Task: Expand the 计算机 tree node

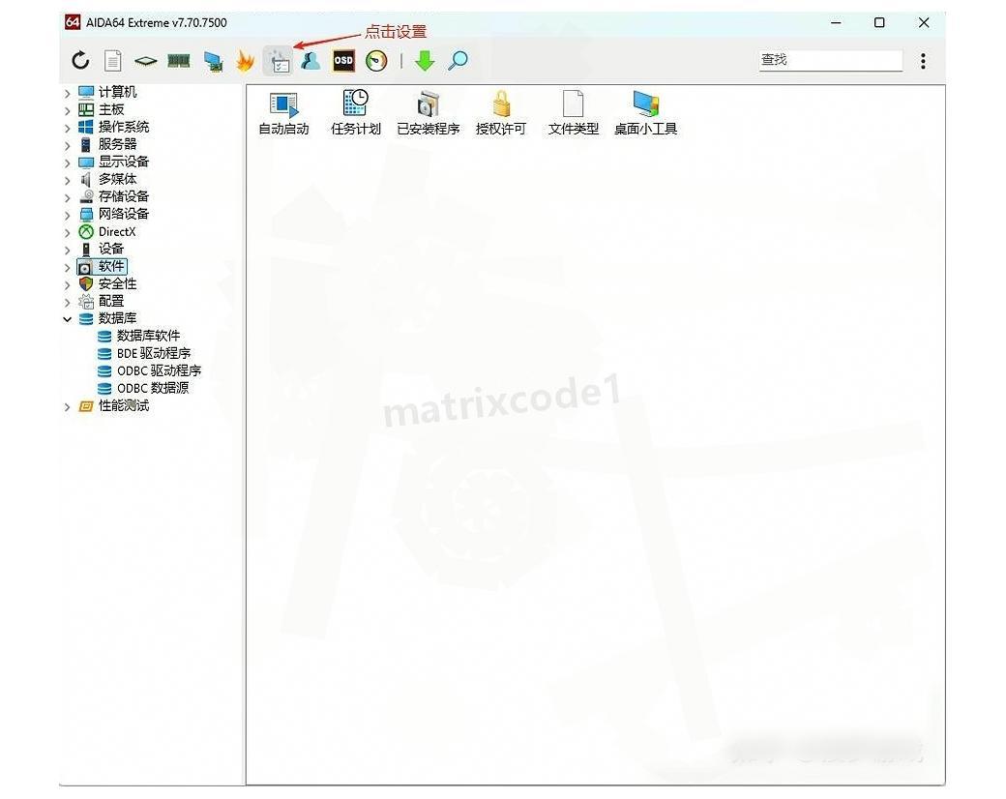Action: 68,94
